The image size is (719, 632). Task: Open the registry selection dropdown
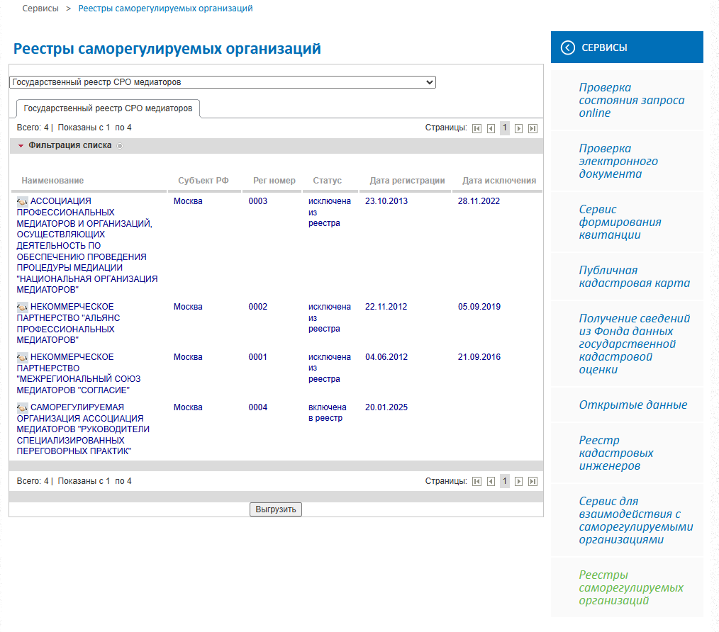tap(223, 82)
